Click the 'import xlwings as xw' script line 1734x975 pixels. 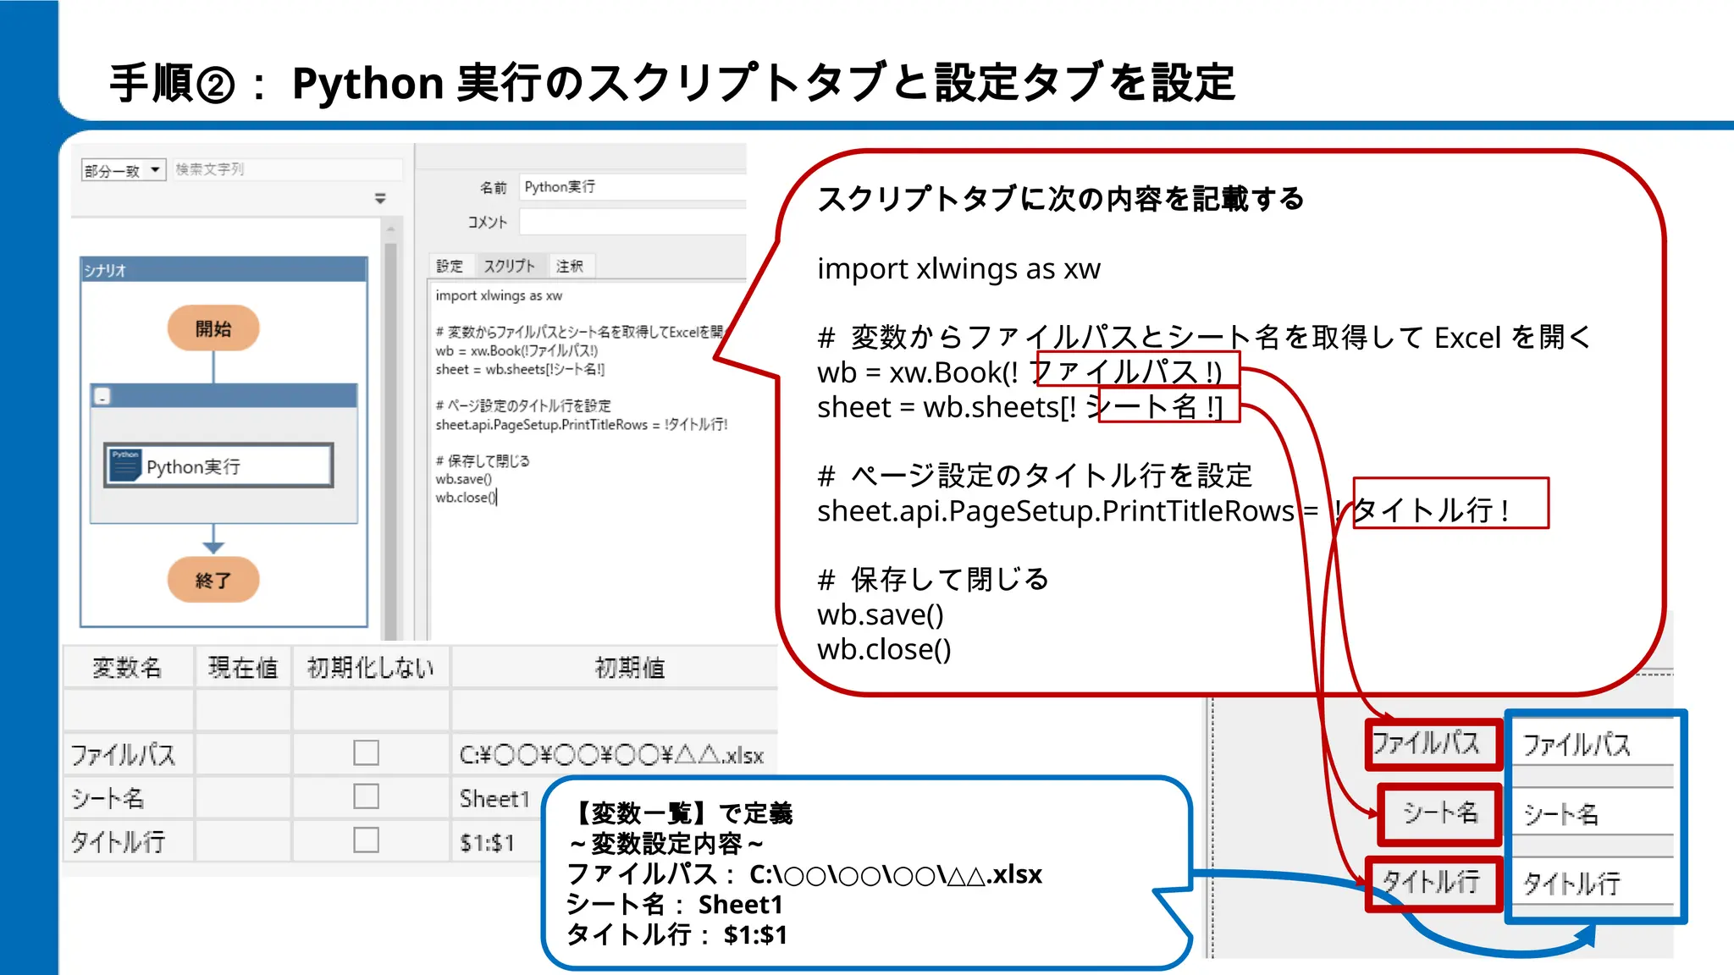click(499, 295)
